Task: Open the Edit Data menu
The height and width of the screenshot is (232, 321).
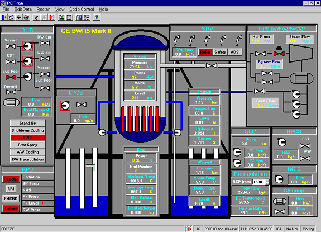Action: click(23, 9)
